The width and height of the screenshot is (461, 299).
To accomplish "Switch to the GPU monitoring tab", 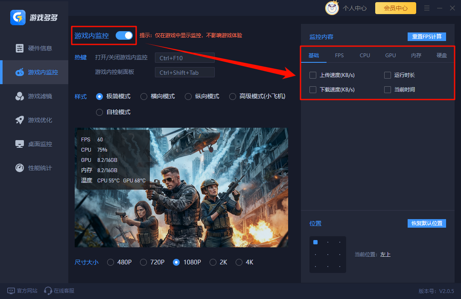I will point(390,55).
